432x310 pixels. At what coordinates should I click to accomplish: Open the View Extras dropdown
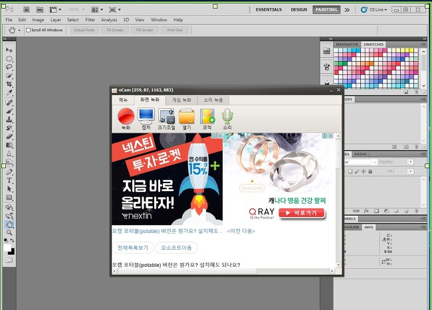point(55,10)
